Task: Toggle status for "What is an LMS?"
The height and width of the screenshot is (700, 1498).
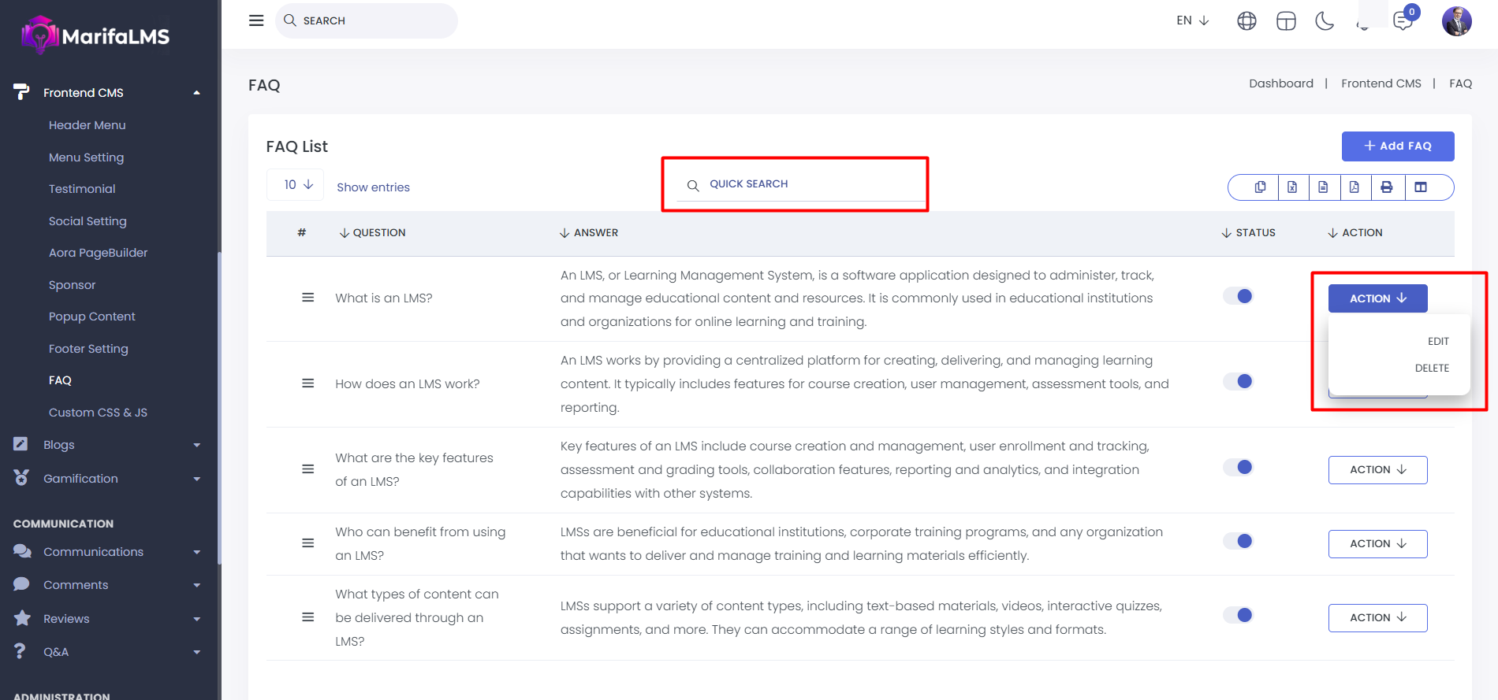Action: point(1238,296)
